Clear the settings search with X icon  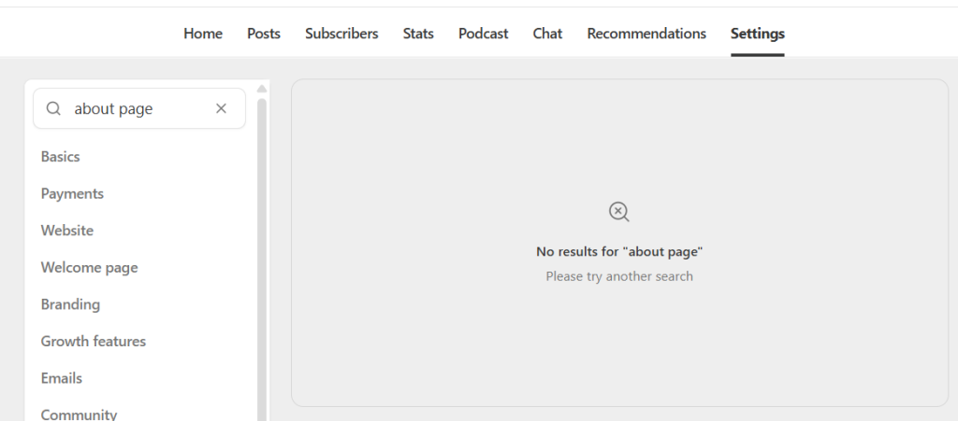coord(221,108)
